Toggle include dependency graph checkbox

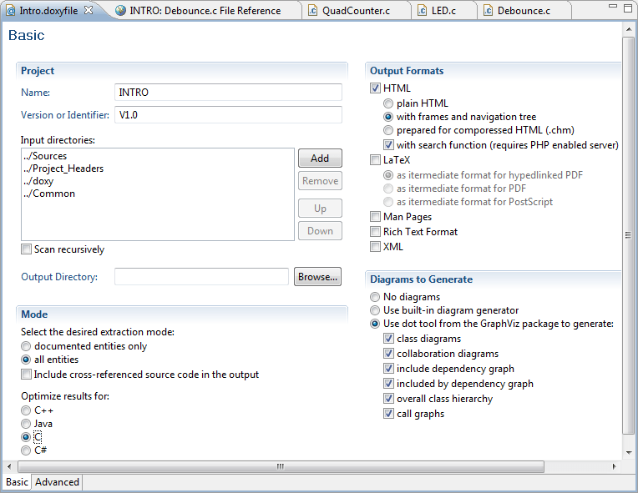[388, 369]
